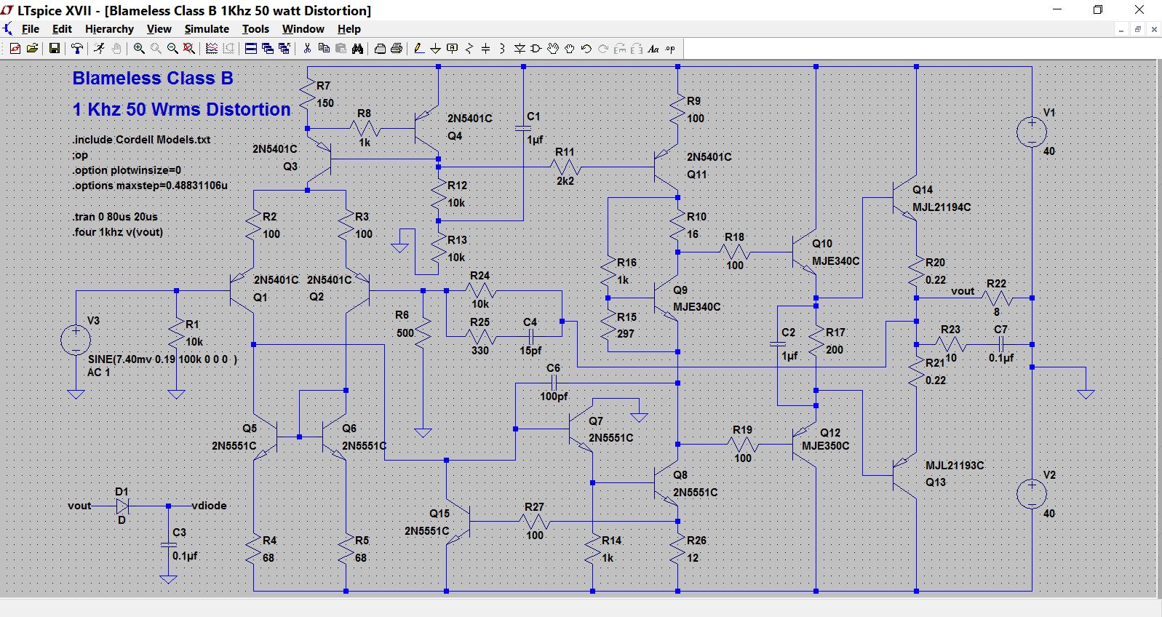Click '.options maxstep=0.48831106u' directive

150,186
